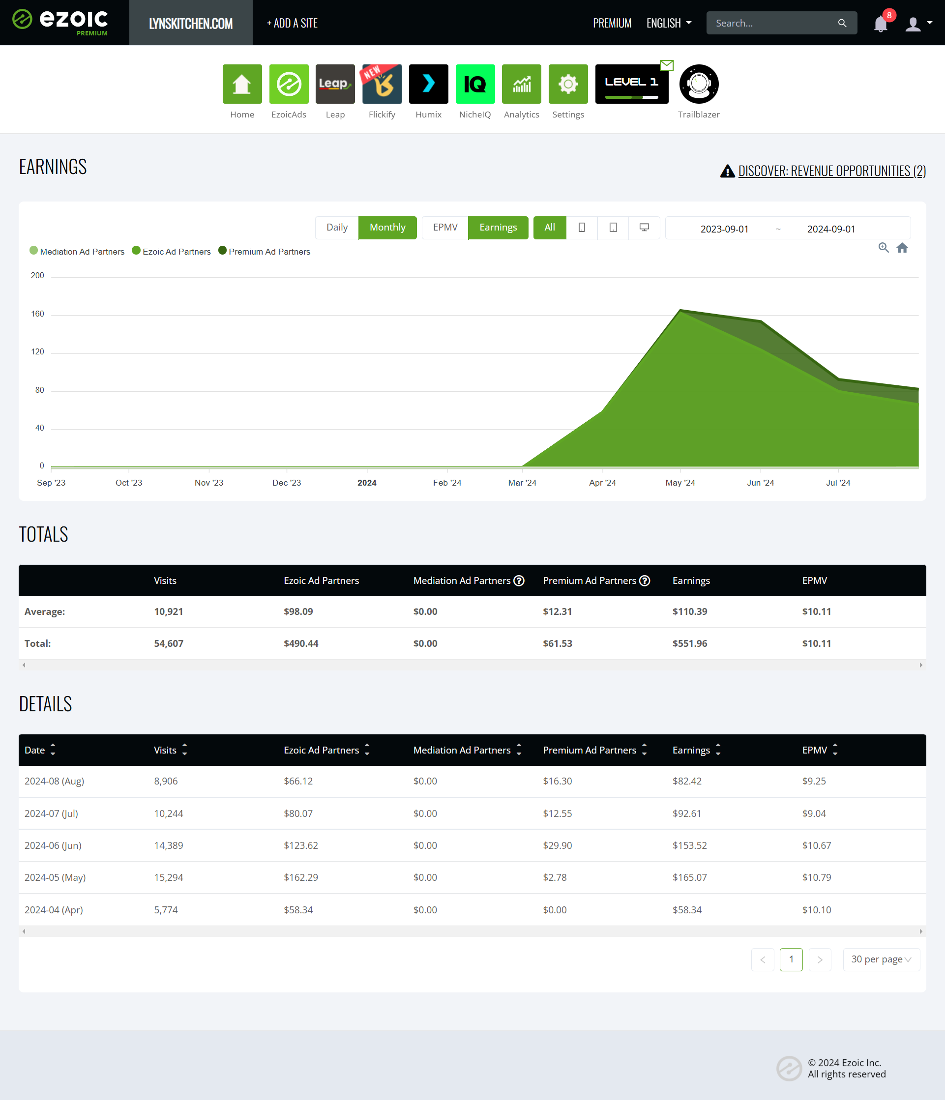The height and width of the screenshot is (1100, 945).
Task: Filter by desktop monitor device icon
Action: tap(644, 227)
